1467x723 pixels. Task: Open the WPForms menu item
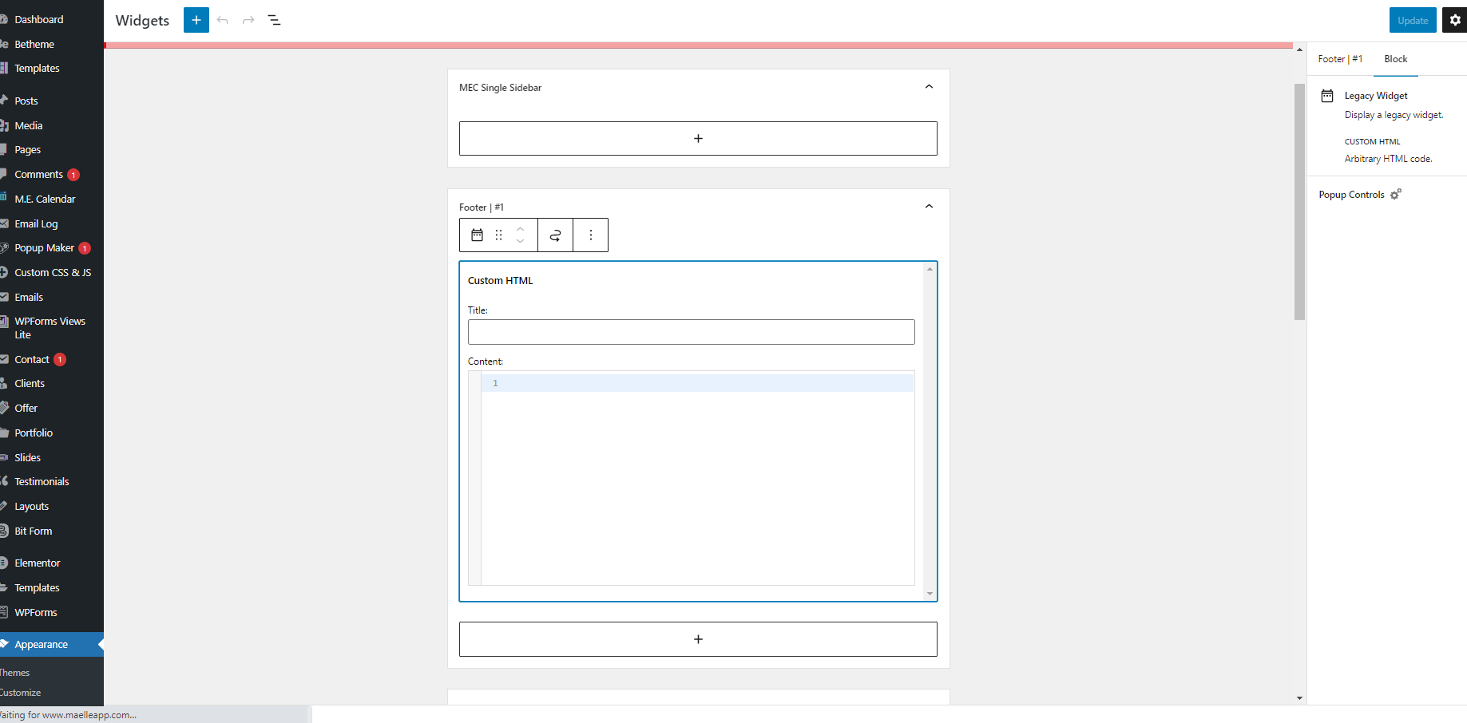pos(36,612)
